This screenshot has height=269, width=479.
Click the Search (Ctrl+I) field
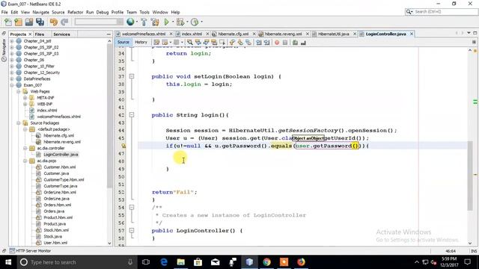pyautogui.click(x=442, y=12)
